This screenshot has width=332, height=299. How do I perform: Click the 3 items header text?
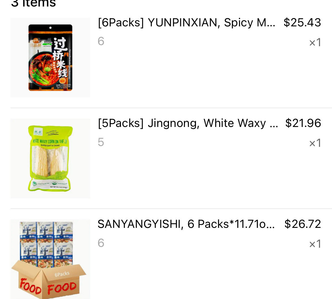point(33,3)
